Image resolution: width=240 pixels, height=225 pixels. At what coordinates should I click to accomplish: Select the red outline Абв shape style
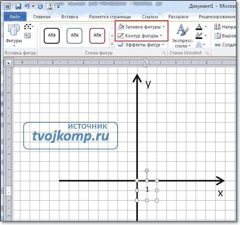(97, 35)
